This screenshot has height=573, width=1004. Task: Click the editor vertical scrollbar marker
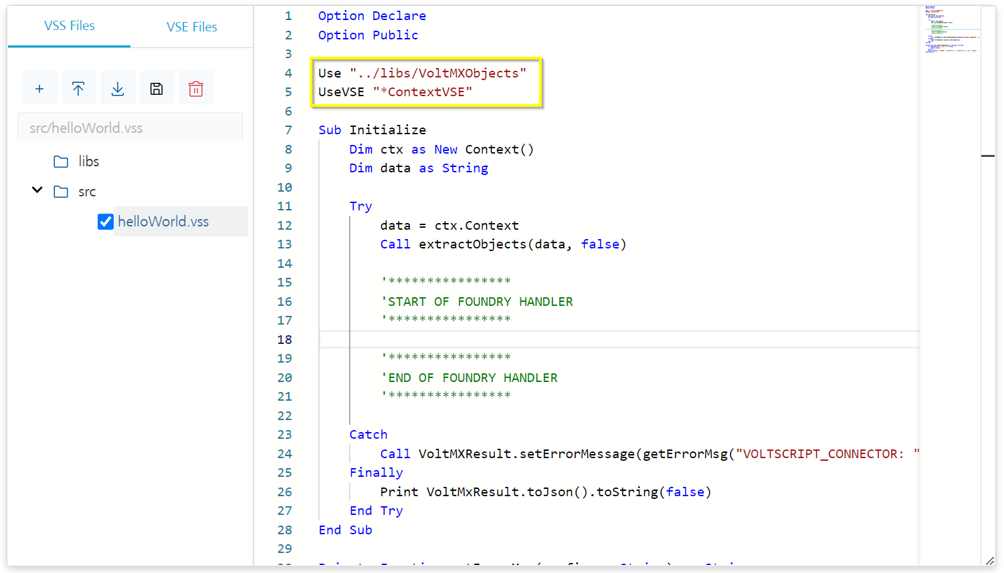click(988, 156)
